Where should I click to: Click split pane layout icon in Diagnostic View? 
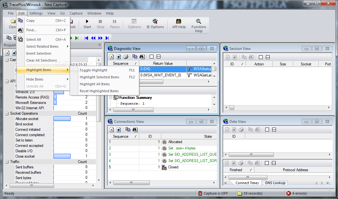tap(159, 57)
